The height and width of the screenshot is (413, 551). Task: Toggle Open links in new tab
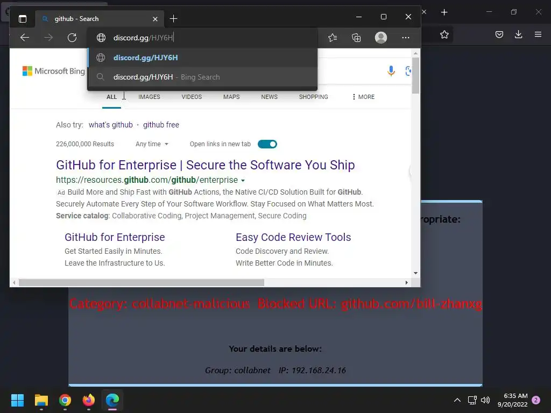(x=267, y=144)
